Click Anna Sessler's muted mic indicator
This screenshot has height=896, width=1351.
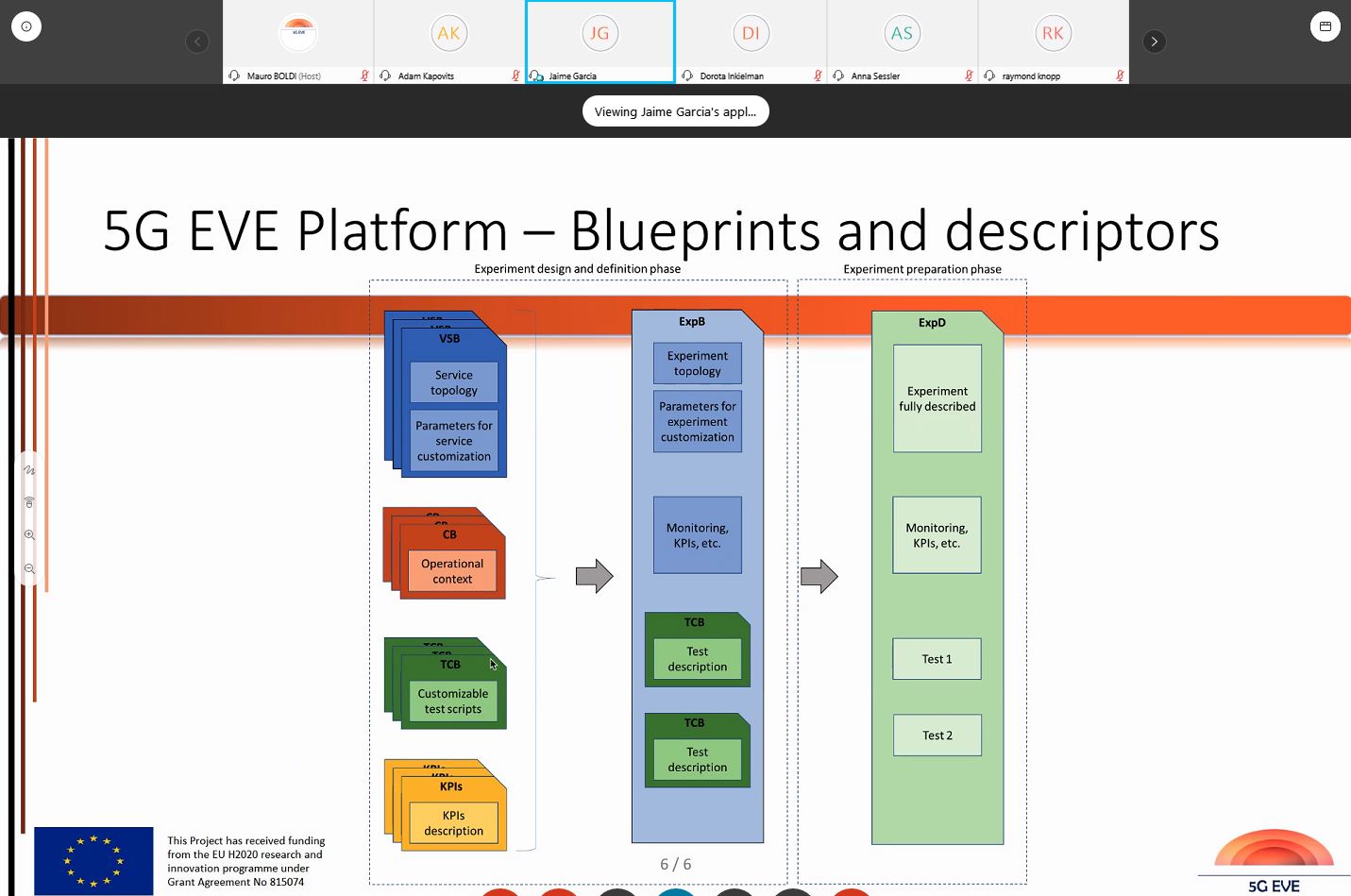[x=969, y=76]
